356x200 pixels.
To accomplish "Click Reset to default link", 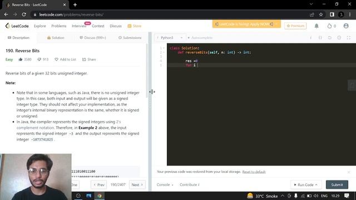I will click(254, 172).
